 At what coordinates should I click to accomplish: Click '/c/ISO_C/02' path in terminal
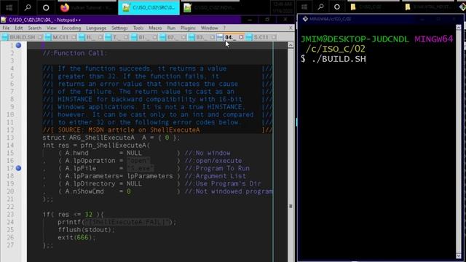tap(335, 49)
